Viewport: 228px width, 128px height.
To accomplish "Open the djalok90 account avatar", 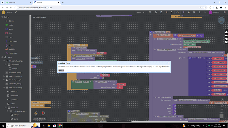I will tap(210, 12).
